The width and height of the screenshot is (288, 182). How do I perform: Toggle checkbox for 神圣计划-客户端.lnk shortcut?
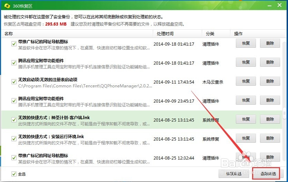(14, 120)
